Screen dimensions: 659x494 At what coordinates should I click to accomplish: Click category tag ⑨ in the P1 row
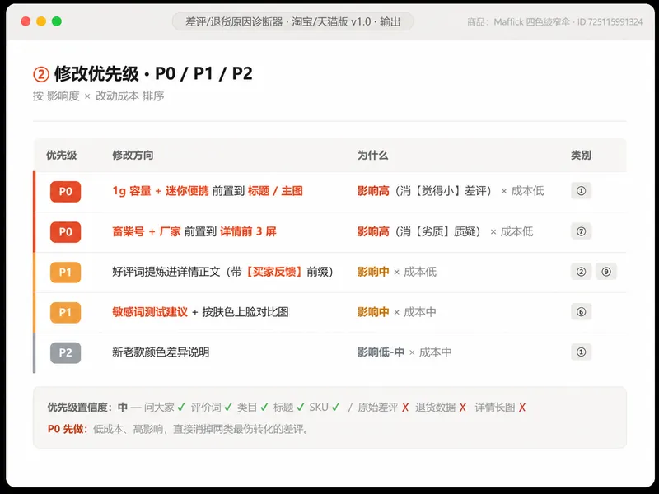(606, 272)
